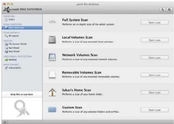The width and height of the screenshot is (174, 124).
Task: Click 'Drop files to scan here' label
Action: [22, 94]
